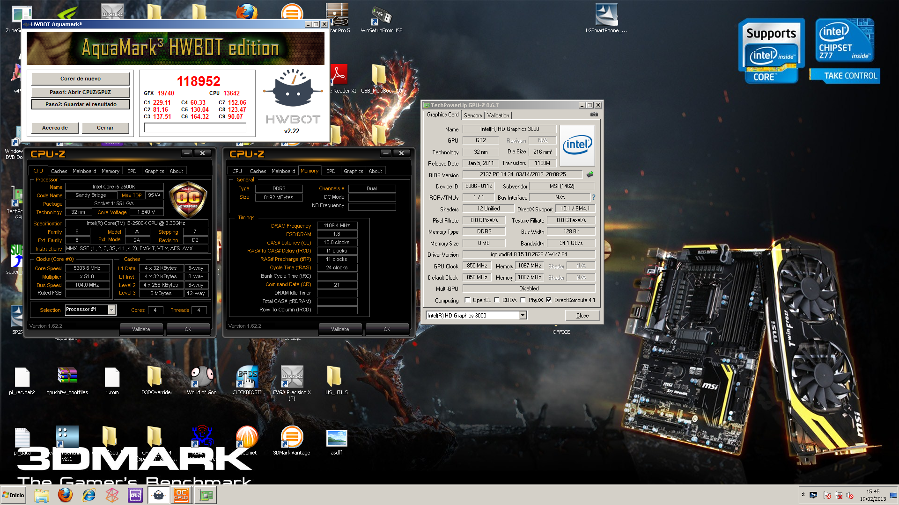
Task: Toggle CUDA checkbox in GPU-Z
Action: [x=497, y=300]
